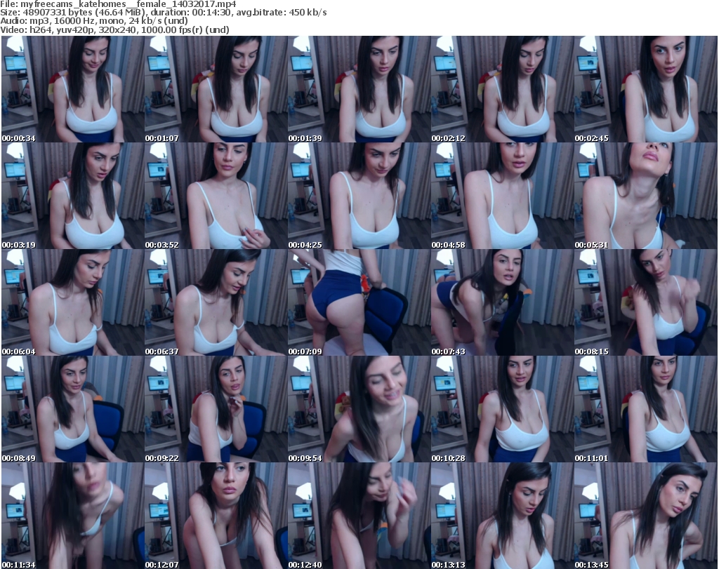Pick the frame marked 00:06:37

216,302
